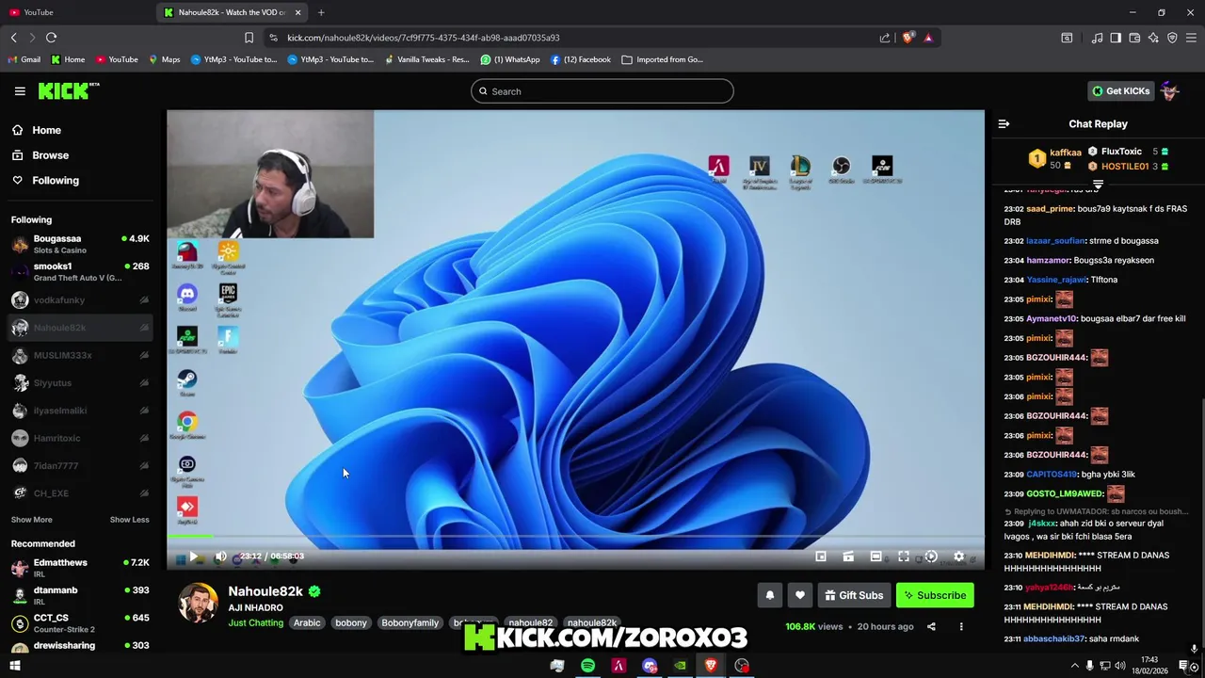The height and width of the screenshot is (678, 1205).
Task: Open Brave Shields icon
Action: (908, 38)
